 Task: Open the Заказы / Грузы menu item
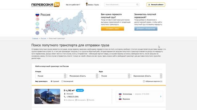pyautogui.click(x=93, y=5)
